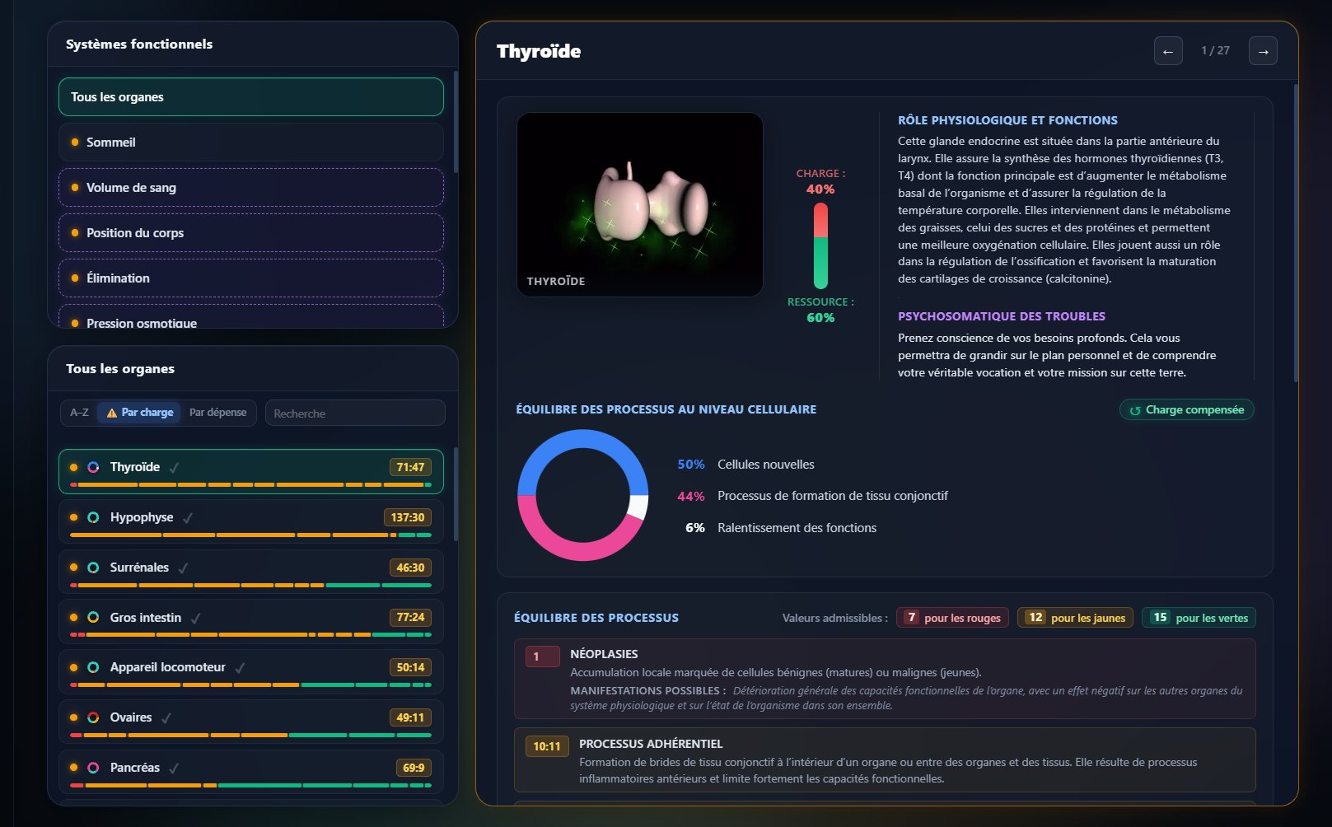Viewport: 1332px width, 827px height.
Task: Click the 12 pour les jaunes badge
Action: 1076,618
